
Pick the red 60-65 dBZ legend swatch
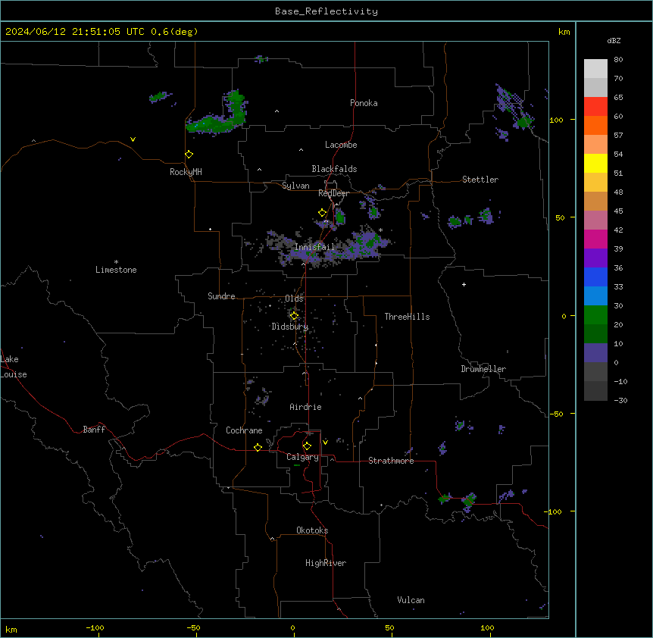(595, 106)
